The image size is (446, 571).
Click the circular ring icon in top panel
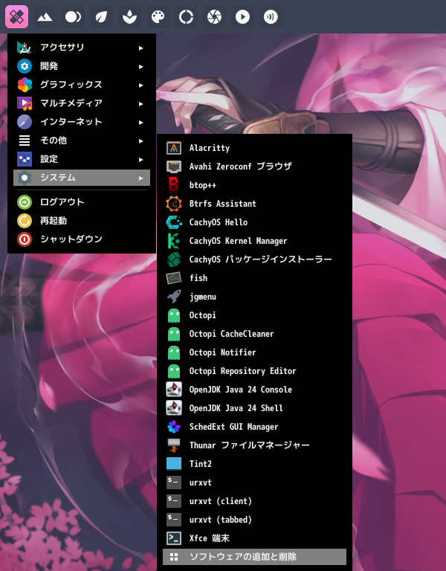click(186, 17)
